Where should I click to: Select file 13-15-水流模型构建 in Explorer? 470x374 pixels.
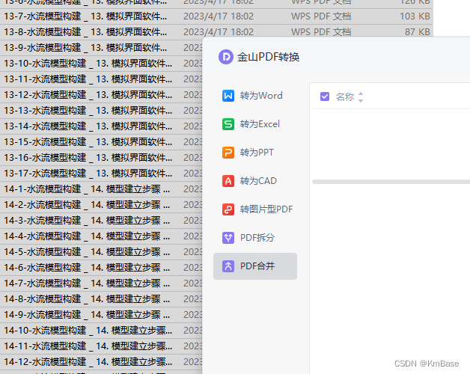88,142
